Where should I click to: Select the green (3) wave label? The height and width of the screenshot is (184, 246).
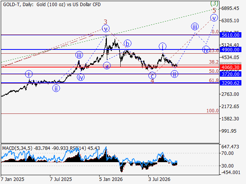[x=214, y=3]
